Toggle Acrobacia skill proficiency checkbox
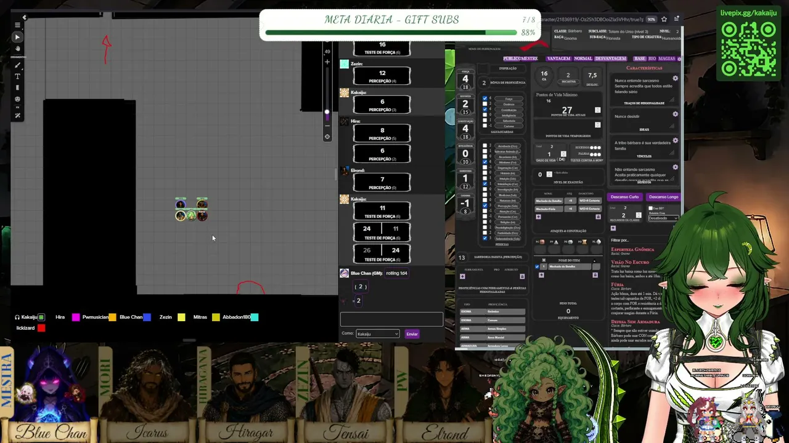The height and width of the screenshot is (443, 789). (485, 146)
